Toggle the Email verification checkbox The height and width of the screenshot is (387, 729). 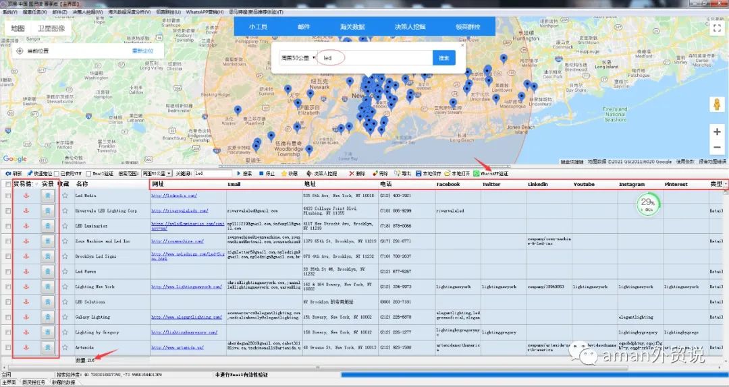click(x=88, y=174)
